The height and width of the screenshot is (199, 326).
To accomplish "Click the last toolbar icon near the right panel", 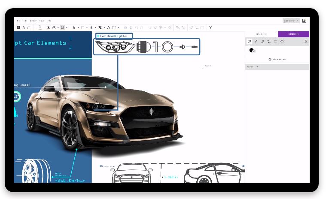I will tap(210, 27).
